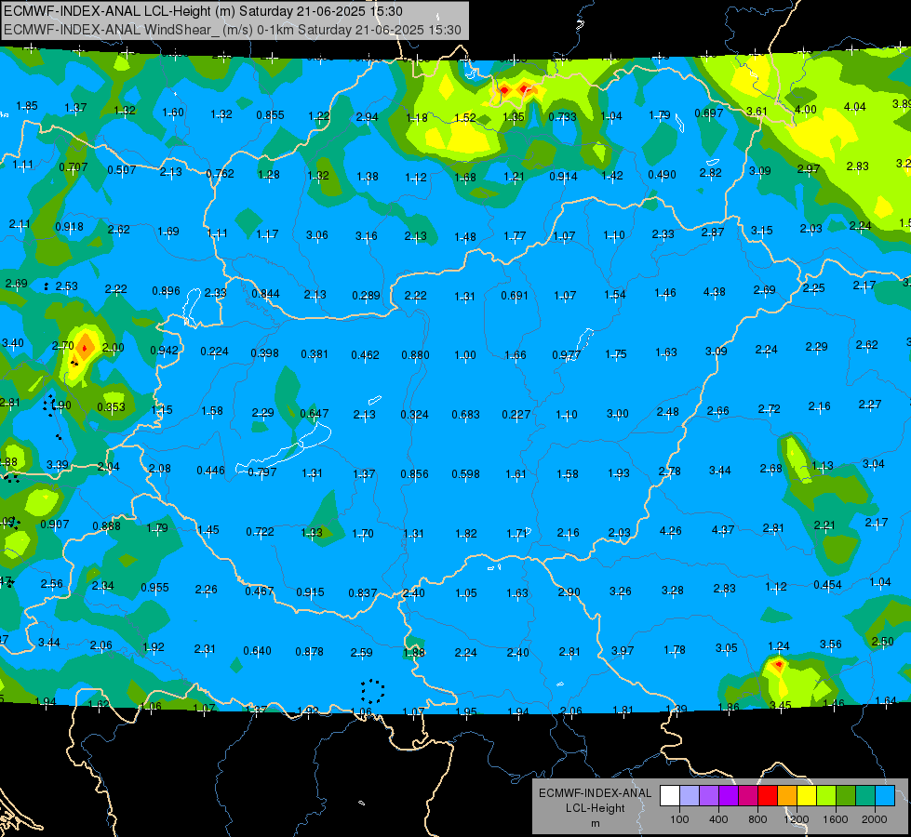Click the wind shear value 0.722
This screenshot has width=911, height=837.
260,531
